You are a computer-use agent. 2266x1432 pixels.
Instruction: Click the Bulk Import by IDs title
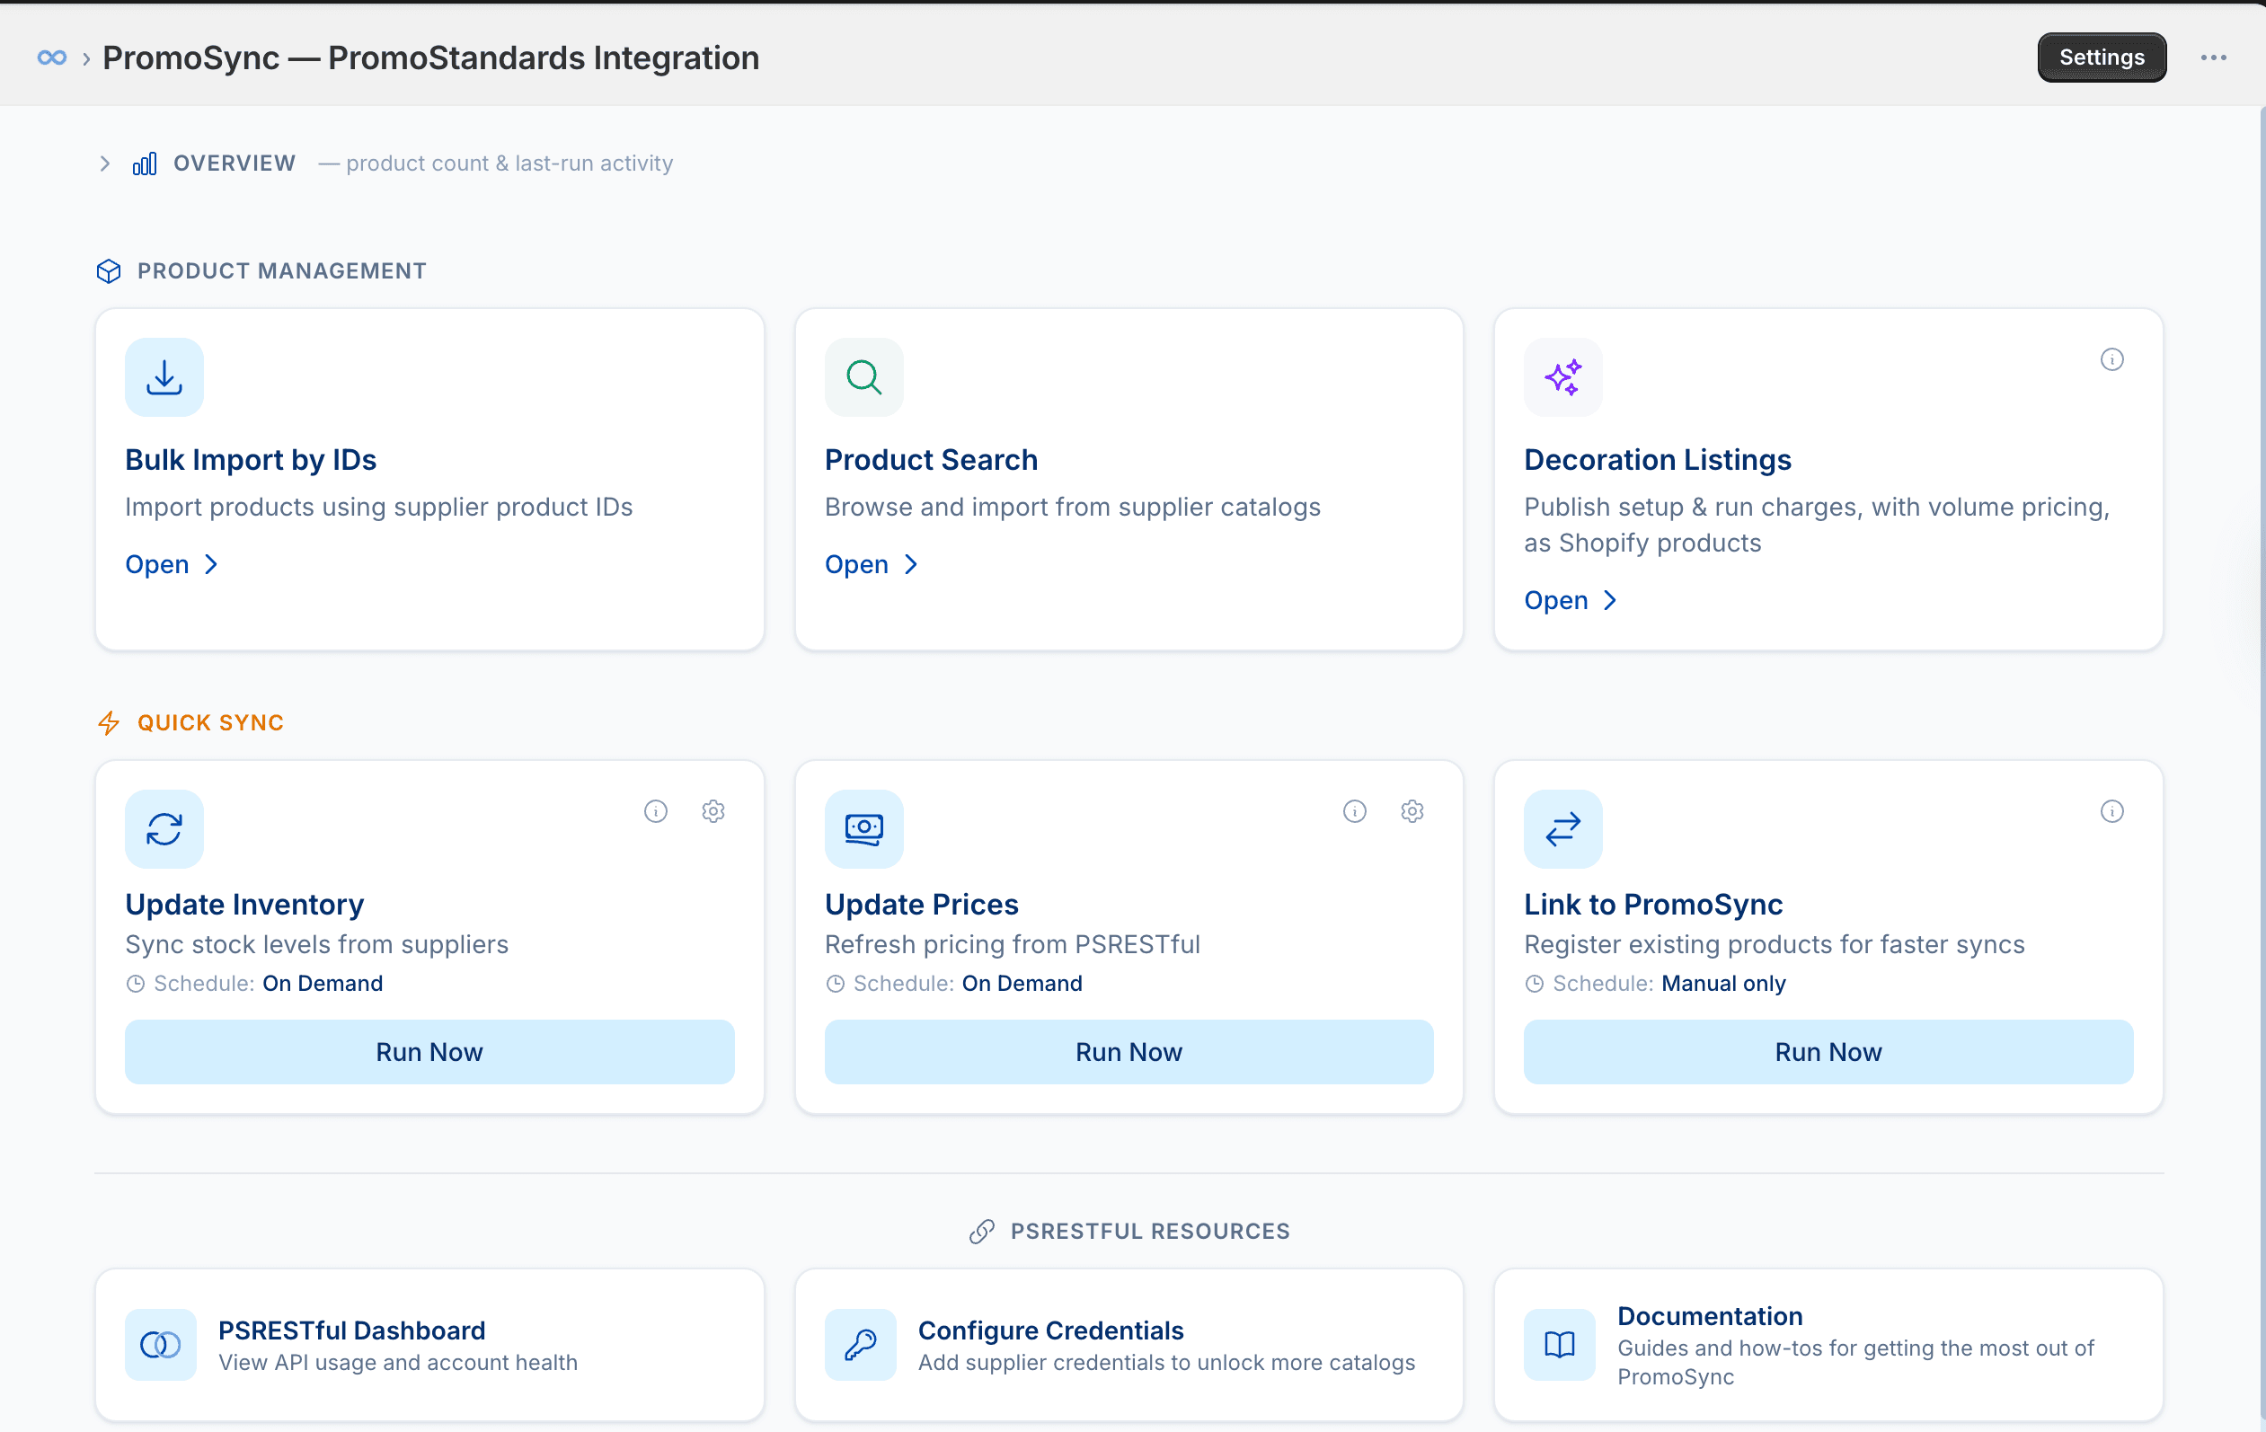(x=251, y=460)
